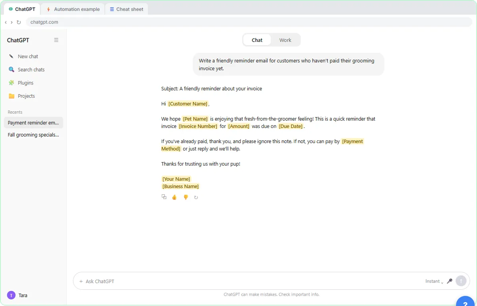Click the microphone voice input icon

450,281
